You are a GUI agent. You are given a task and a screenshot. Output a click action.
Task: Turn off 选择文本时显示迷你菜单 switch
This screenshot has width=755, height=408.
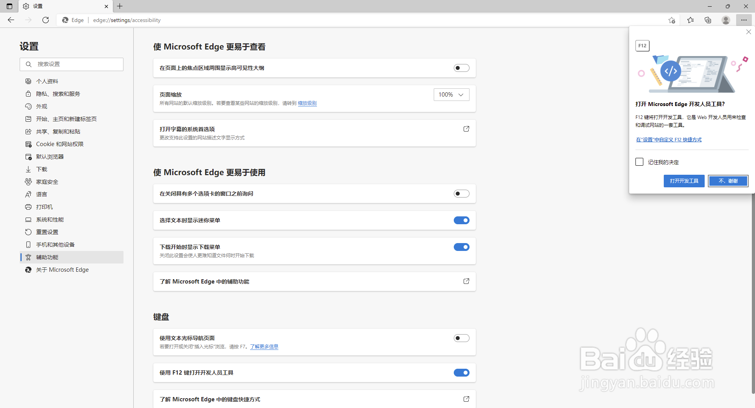(x=462, y=220)
